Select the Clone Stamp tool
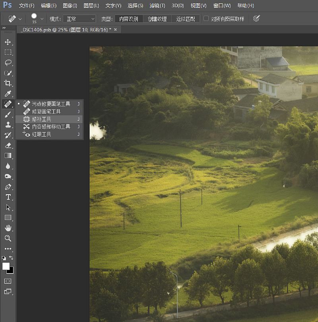This screenshot has width=318, height=322. pyautogui.click(x=8, y=125)
